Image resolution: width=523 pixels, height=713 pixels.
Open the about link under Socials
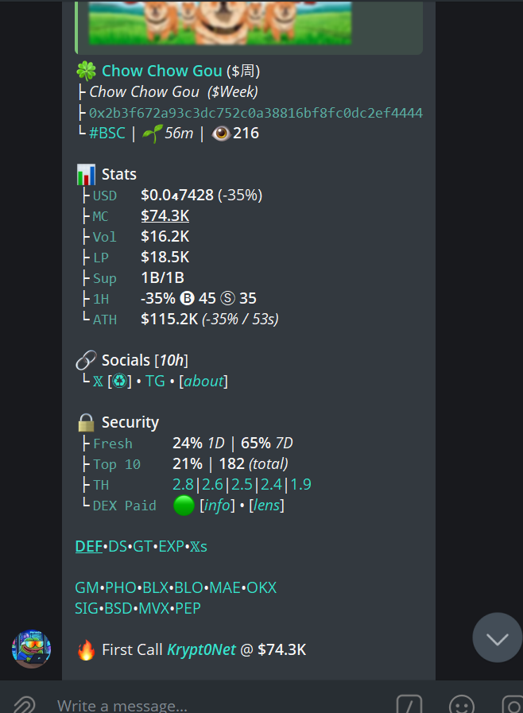pyautogui.click(x=203, y=381)
